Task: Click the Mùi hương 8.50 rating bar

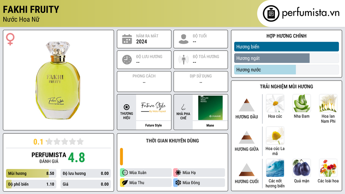Action: [x=31, y=173]
